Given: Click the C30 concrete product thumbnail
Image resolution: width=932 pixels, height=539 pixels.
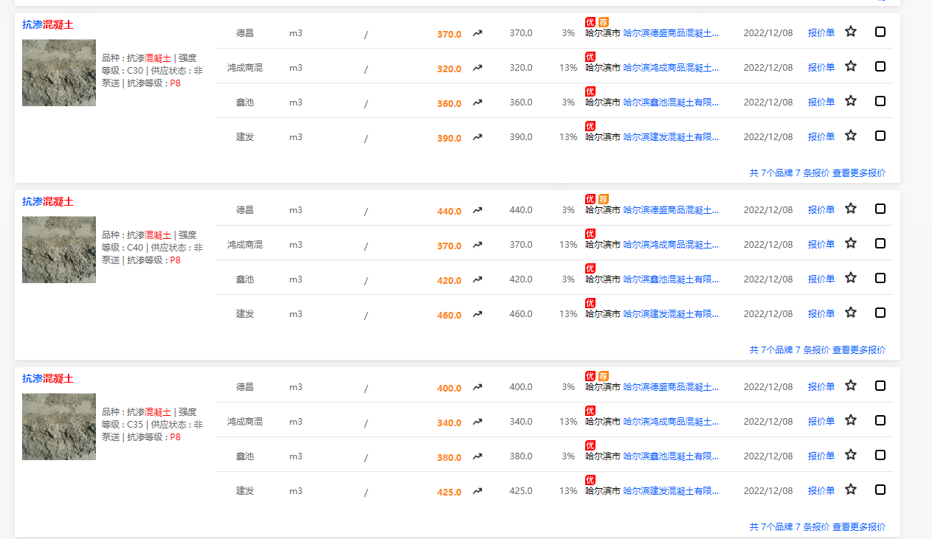Looking at the screenshot, I should pyautogui.click(x=59, y=73).
